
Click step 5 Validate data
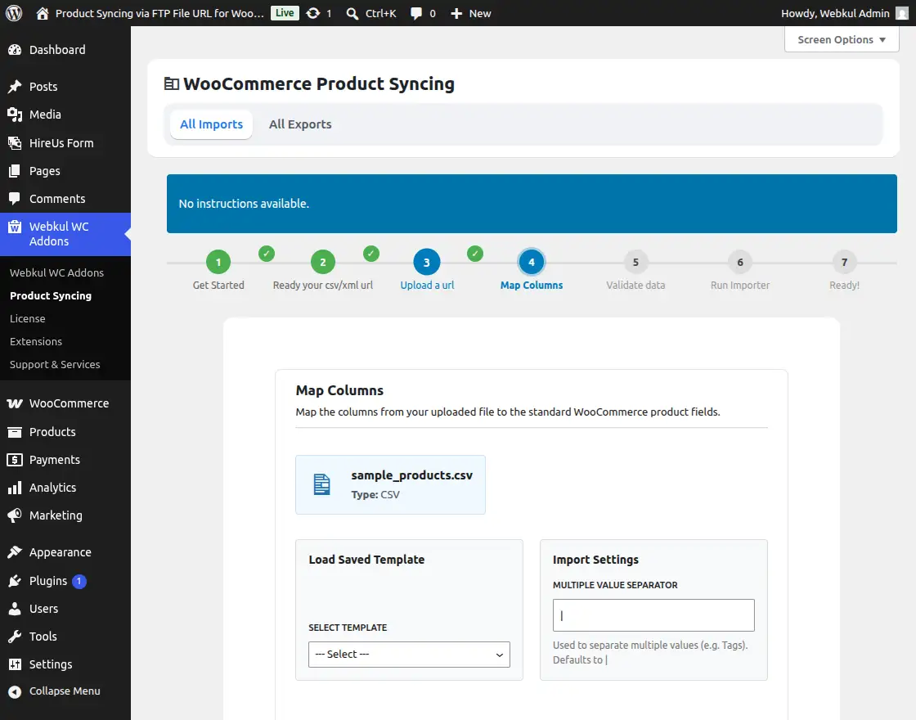(635, 263)
